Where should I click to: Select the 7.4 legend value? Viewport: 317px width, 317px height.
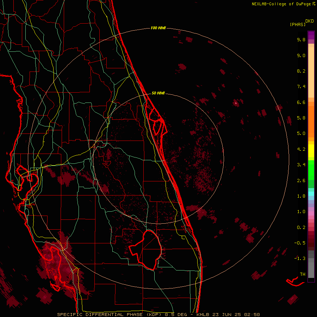[x=301, y=87]
